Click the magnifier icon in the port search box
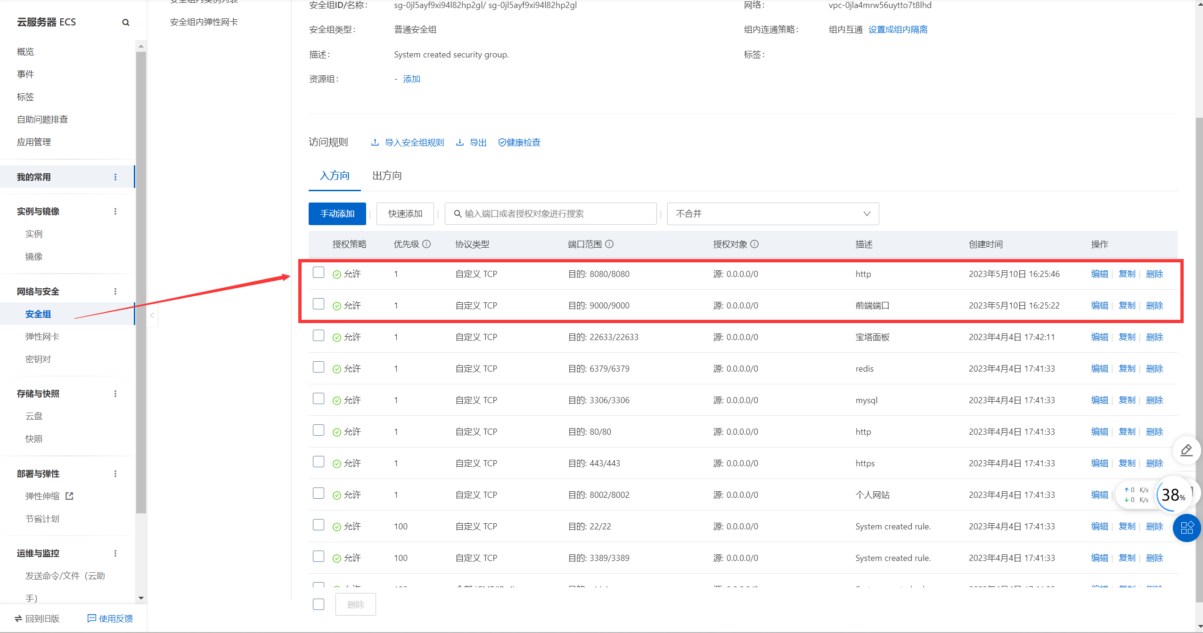Image resolution: width=1203 pixels, height=633 pixels. (x=458, y=214)
